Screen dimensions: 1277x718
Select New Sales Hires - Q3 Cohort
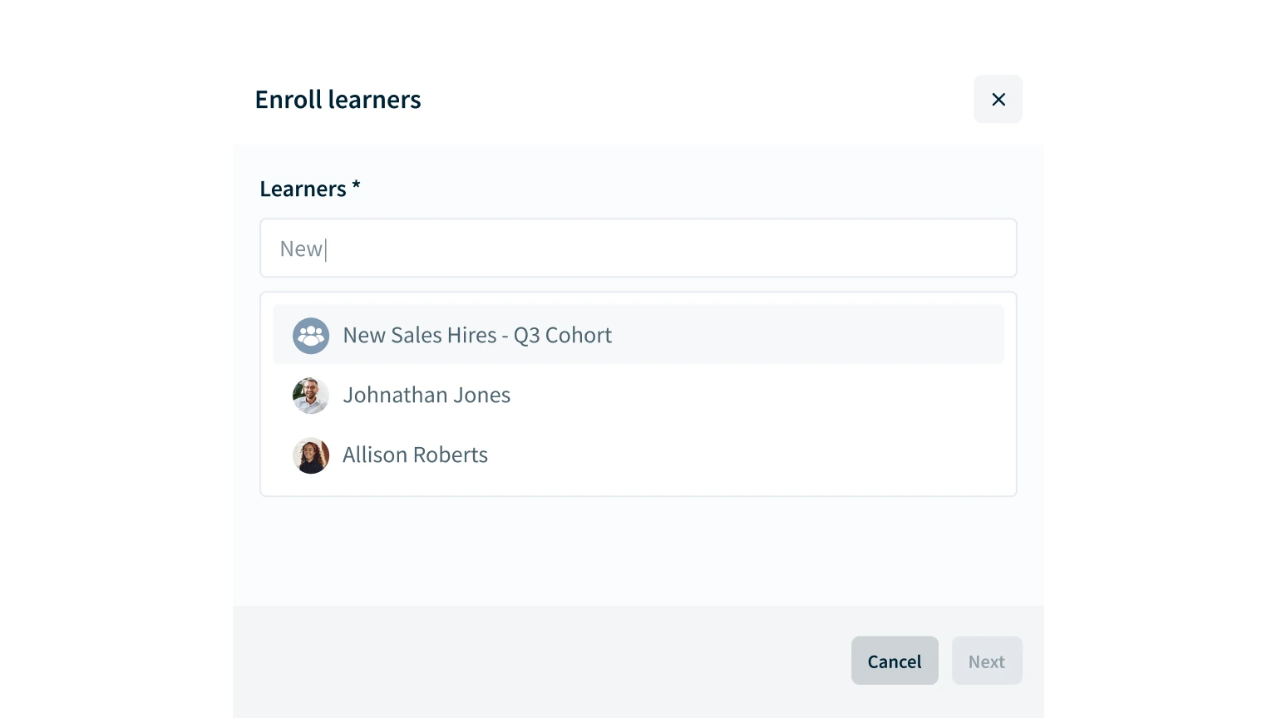tap(477, 336)
